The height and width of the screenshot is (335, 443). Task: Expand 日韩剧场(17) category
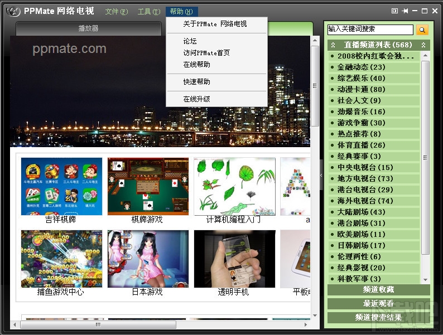[374, 245]
